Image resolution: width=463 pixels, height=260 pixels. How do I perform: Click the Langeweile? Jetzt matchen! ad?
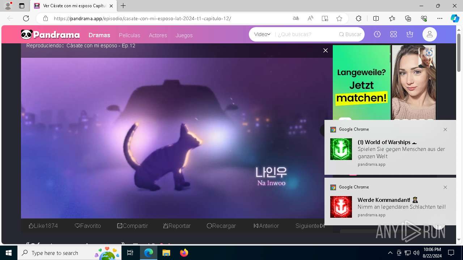click(384, 82)
